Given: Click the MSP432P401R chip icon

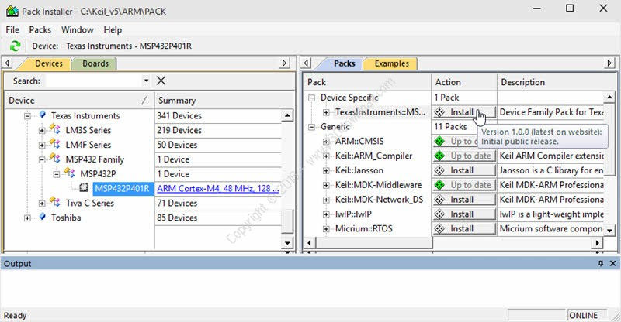Looking at the screenshot, I should point(84,187).
